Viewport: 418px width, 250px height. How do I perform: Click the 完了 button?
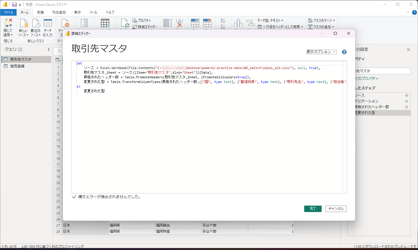(313, 209)
